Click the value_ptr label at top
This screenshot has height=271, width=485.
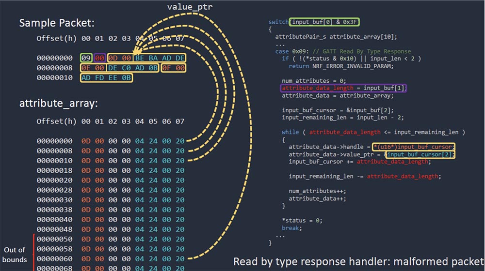[x=190, y=7]
